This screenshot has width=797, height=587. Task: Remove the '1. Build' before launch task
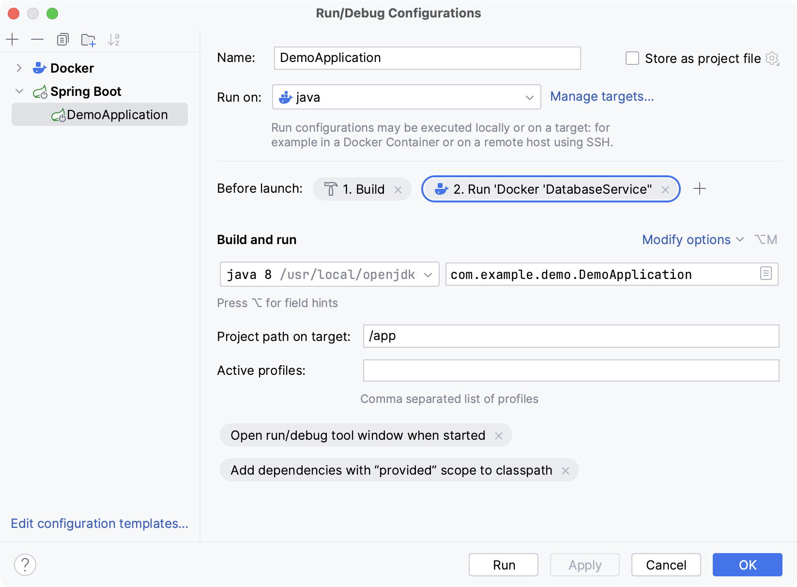[x=398, y=189]
